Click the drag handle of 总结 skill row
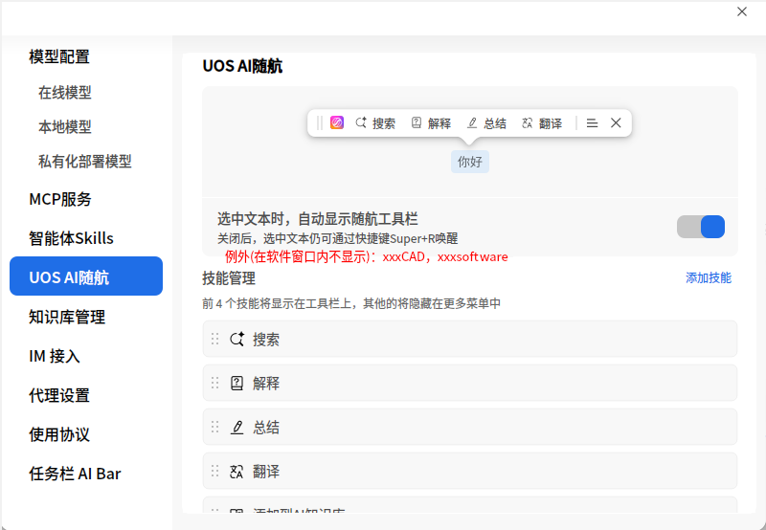The width and height of the screenshot is (766, 530). point(214,427)
